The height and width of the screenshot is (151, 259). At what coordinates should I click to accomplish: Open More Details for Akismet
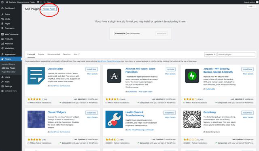point(170,74)
